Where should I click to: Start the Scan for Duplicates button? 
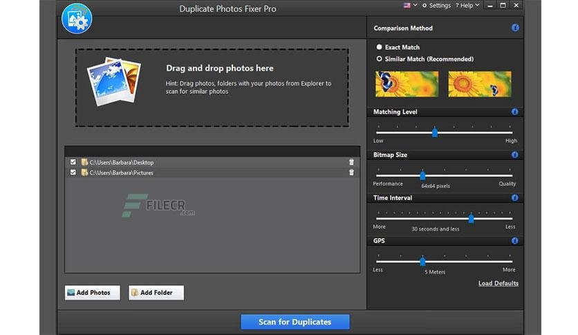pos(295,322)
